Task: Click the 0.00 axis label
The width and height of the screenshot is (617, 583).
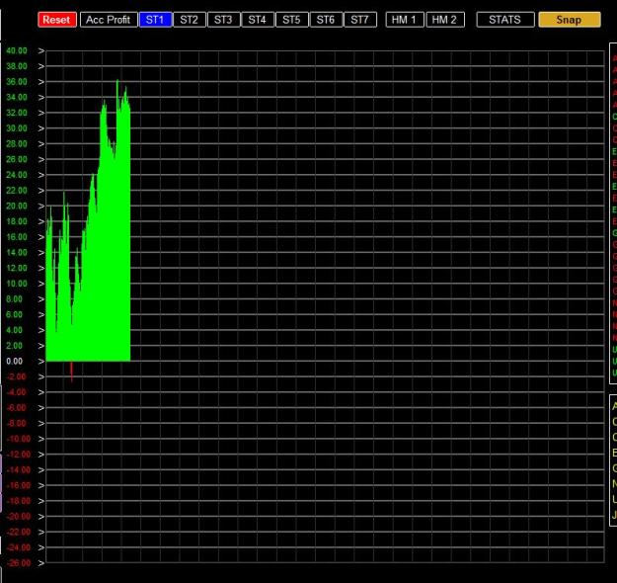Action: pos(15,362)
